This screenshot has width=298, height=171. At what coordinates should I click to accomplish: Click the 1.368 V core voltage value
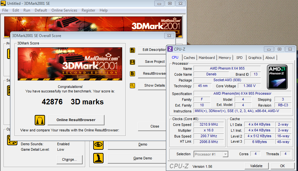click(x=249, y=86)
